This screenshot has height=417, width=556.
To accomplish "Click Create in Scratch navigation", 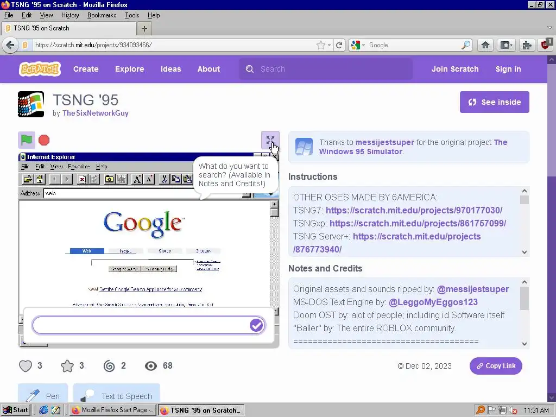I will pyautogui.click(x=86, y=69).
